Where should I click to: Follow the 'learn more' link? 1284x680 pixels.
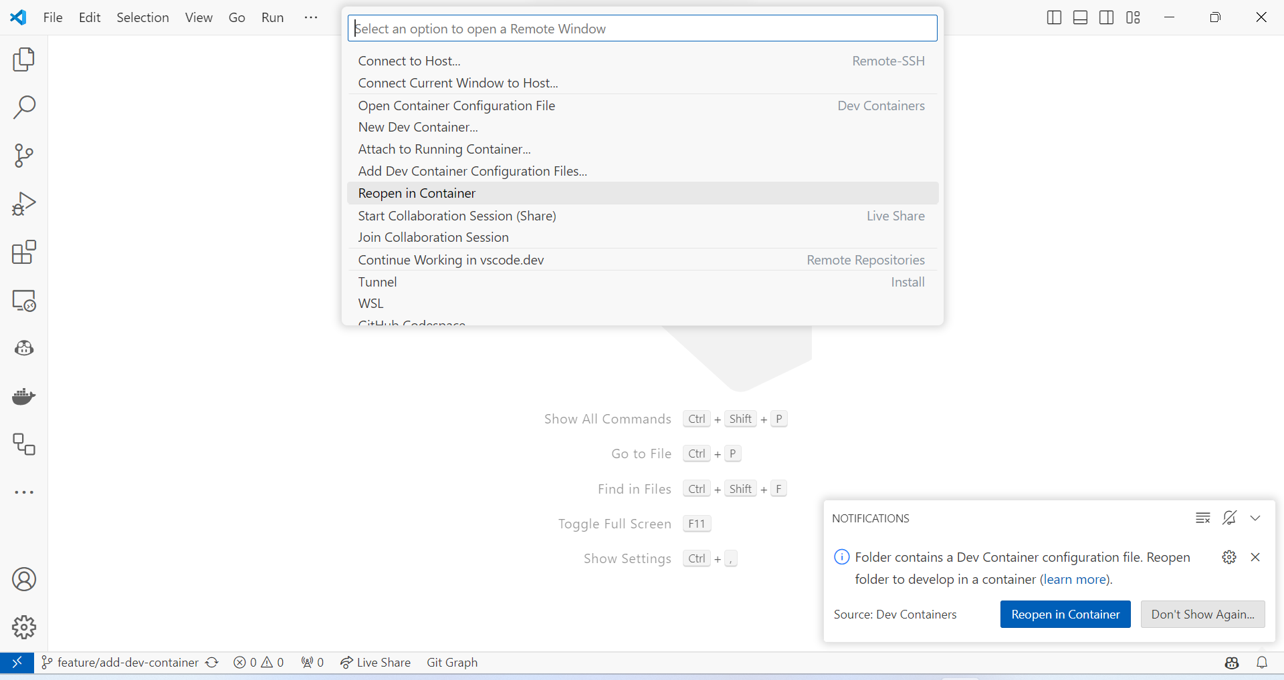(x=1075, y=579)
